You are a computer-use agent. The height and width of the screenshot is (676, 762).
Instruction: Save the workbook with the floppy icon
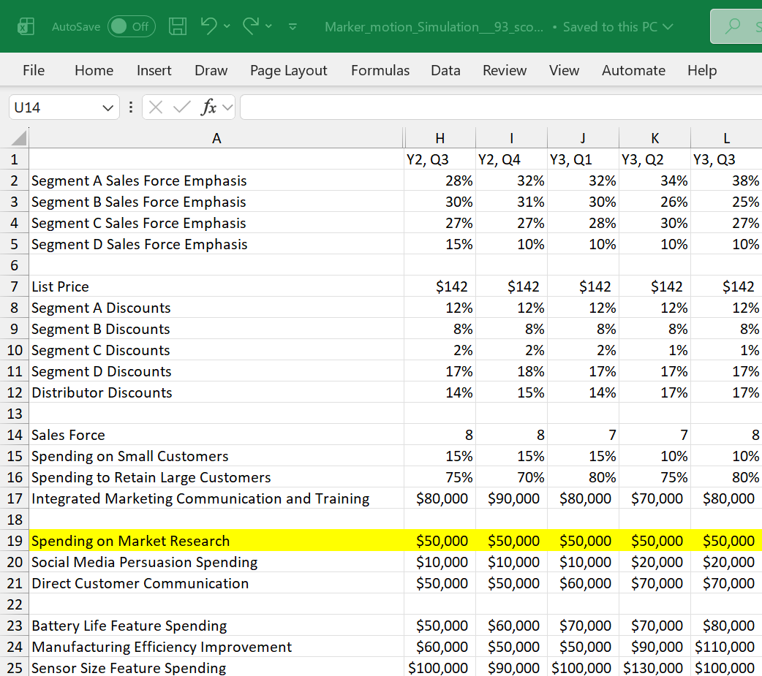(x=178, y=26)
